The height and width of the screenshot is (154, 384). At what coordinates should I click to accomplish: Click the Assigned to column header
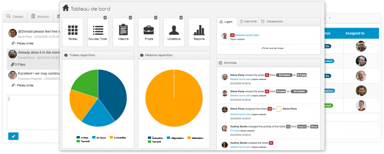point(355,33)
